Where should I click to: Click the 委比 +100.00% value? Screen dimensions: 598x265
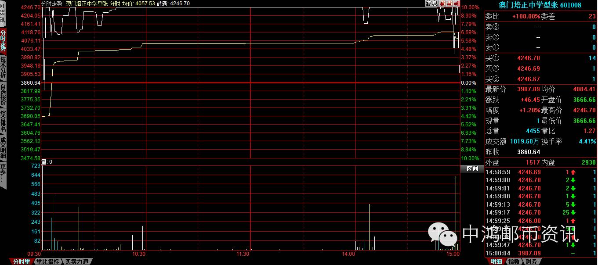tap(526, 16)
